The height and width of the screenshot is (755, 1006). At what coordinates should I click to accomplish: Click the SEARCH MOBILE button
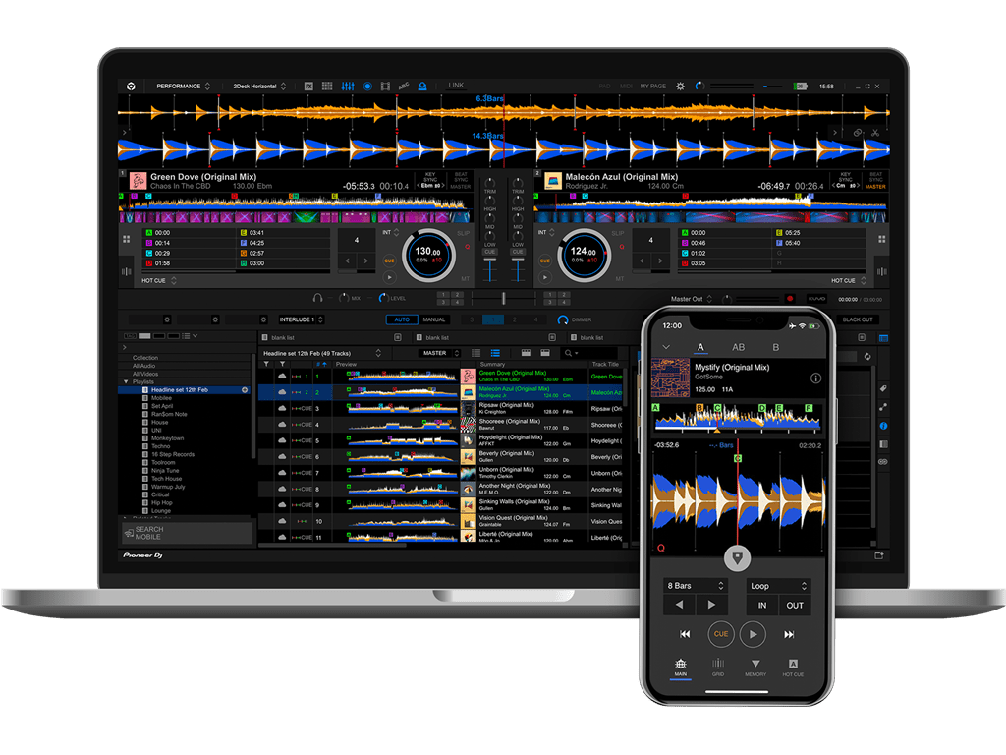click(187, 534)
